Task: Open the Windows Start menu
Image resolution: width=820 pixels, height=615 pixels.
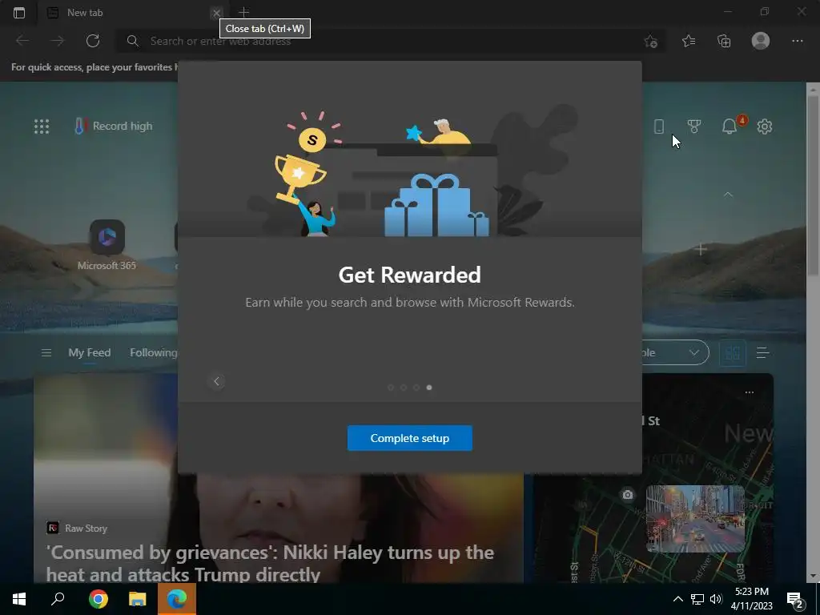Action: (19, 599)
